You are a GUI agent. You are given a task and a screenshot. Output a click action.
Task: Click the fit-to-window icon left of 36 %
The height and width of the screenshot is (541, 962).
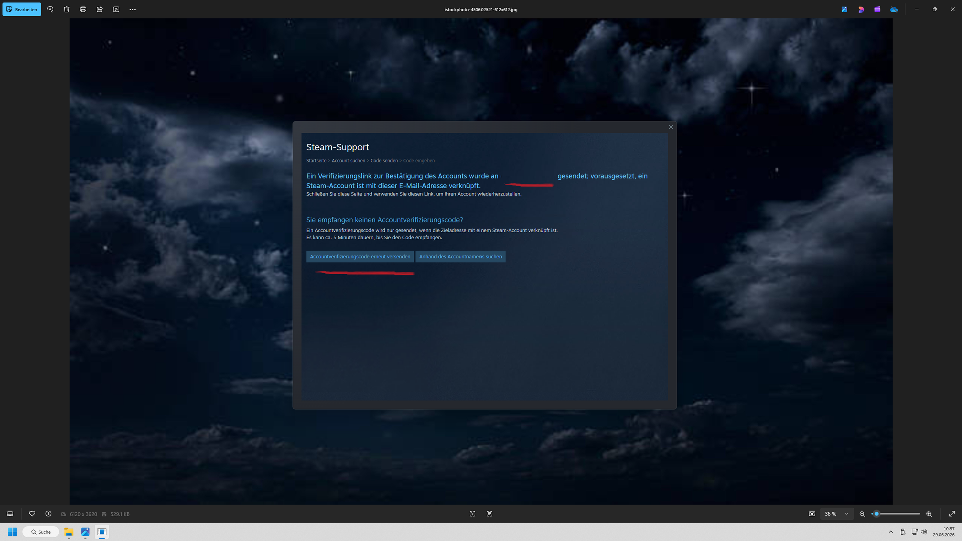click(x=812, y=514)
